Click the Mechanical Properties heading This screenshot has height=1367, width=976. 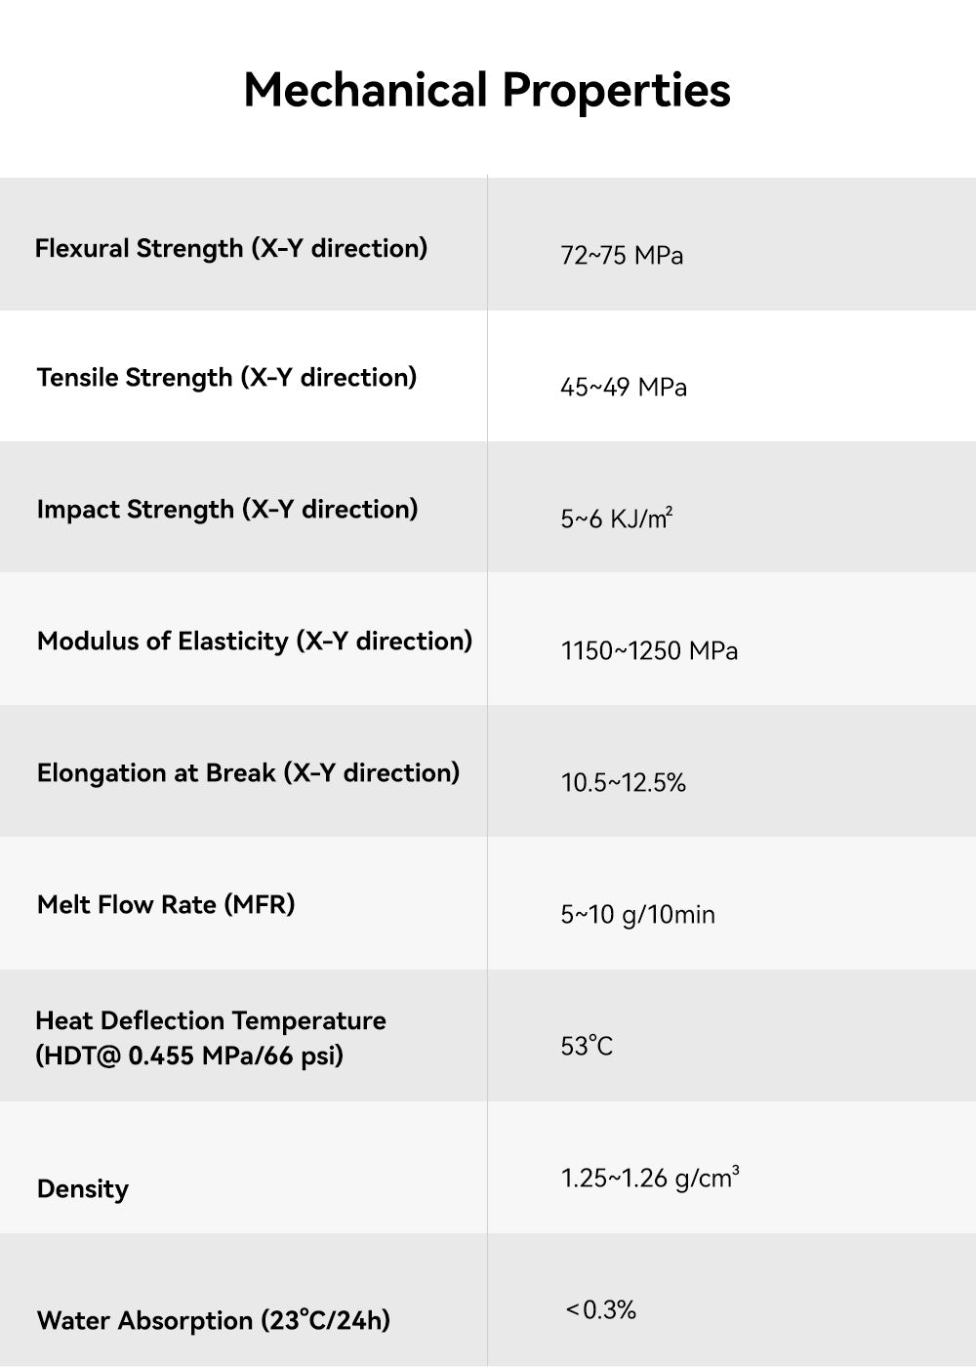pos(487,90)
